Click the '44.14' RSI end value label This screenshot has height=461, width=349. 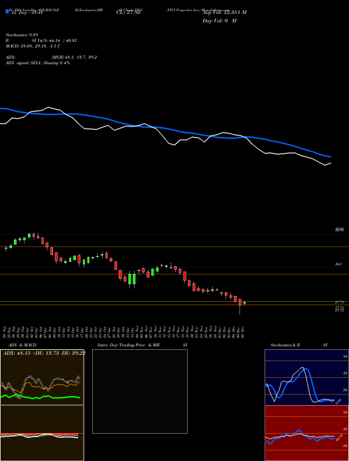339,438
